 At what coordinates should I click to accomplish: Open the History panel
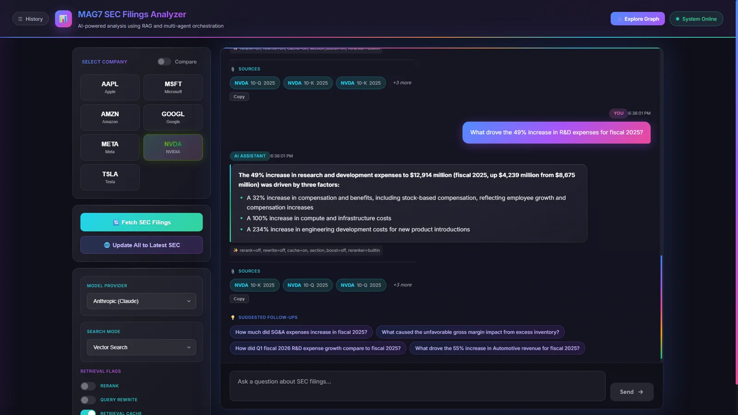pyautogui.click(x=30, y=19)
